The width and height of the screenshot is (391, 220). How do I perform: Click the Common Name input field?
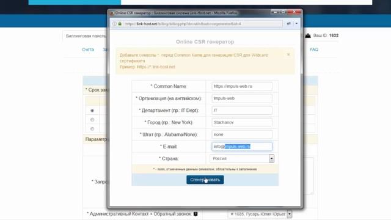coord(242,86)
